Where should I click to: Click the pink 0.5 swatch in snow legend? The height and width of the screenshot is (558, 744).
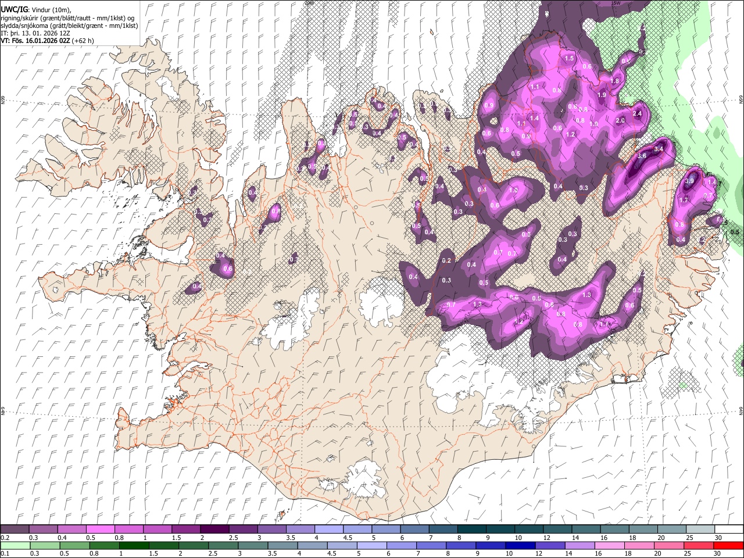(100, 530)
